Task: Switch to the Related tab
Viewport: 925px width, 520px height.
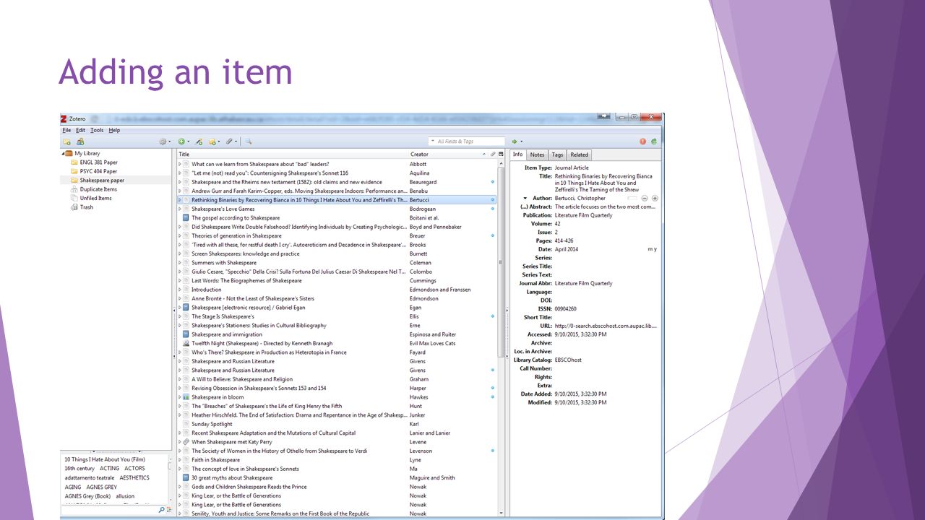Action: coord(579,155)
